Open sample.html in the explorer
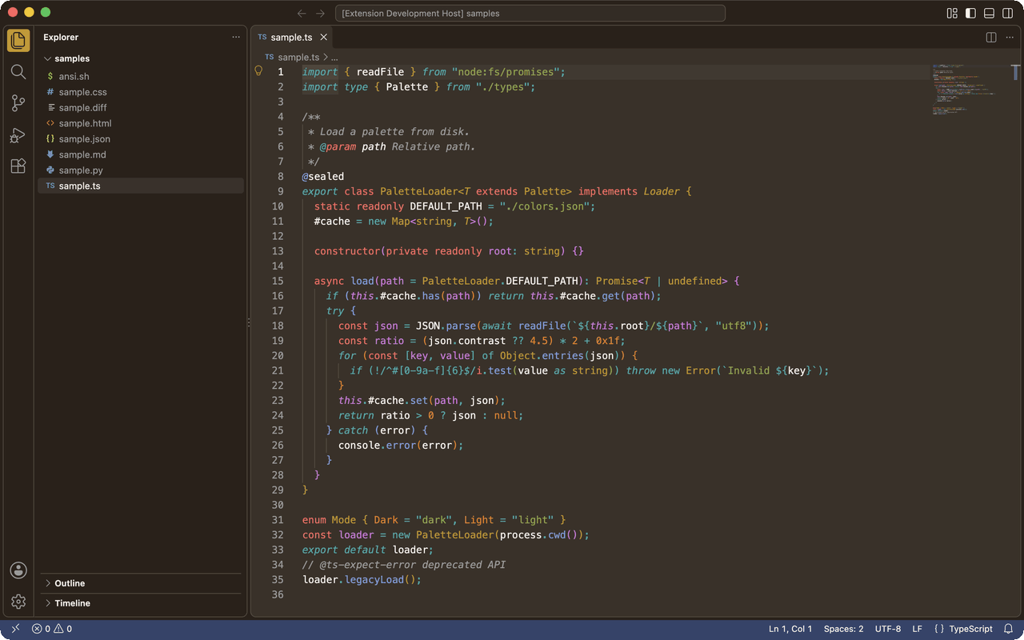 [141, 123]
